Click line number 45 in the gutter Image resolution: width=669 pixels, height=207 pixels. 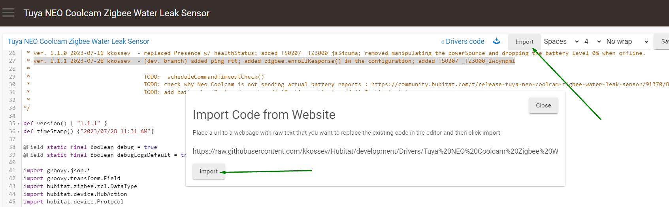pos(12,201)
